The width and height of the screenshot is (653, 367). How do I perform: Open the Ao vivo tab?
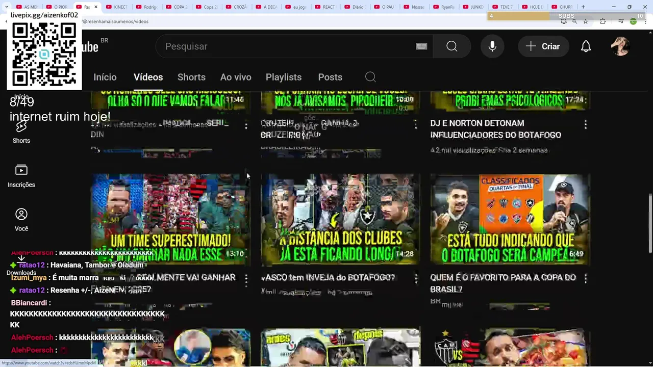pyautogui.click(x=236, y=77)
